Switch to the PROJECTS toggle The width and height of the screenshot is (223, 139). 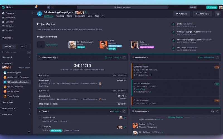tap(9, 46)
